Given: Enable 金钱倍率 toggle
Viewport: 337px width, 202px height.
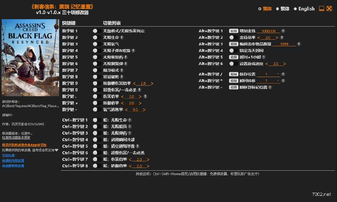Looking at the screenshot, I should pyautogui.click(x=234, y=37).
